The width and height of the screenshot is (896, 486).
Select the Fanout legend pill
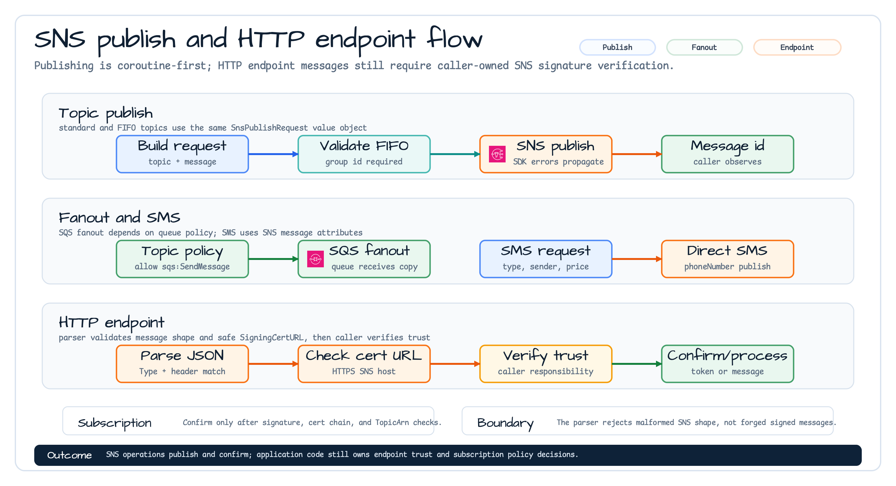point(704,47)
